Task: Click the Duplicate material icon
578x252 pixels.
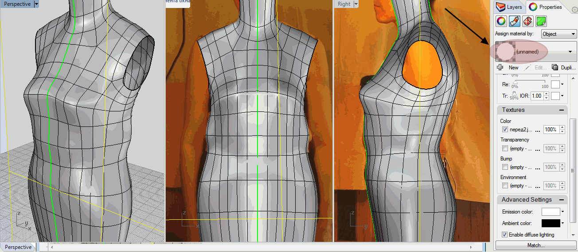Action: pos(555,68)
